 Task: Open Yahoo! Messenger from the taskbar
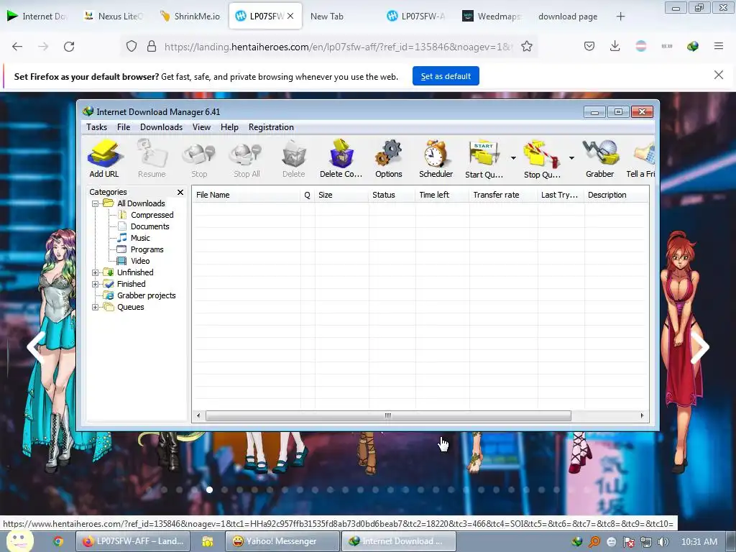pos(282,541)
